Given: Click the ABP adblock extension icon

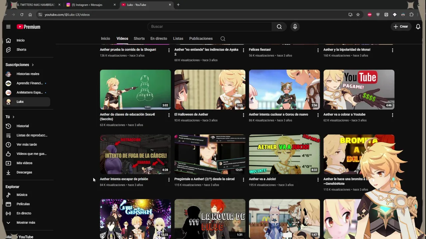Looking at the screenshot, I should (369, 15).
